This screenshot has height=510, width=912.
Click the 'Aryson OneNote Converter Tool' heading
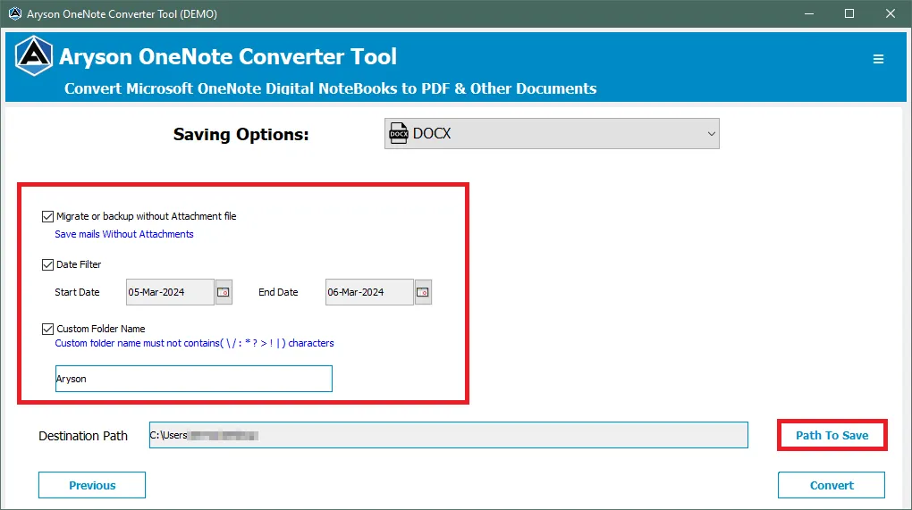point(228,56)
